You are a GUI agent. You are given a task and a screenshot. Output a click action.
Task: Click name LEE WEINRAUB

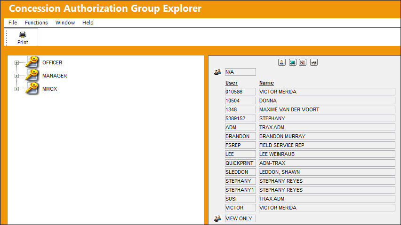[x=327, y=154]
